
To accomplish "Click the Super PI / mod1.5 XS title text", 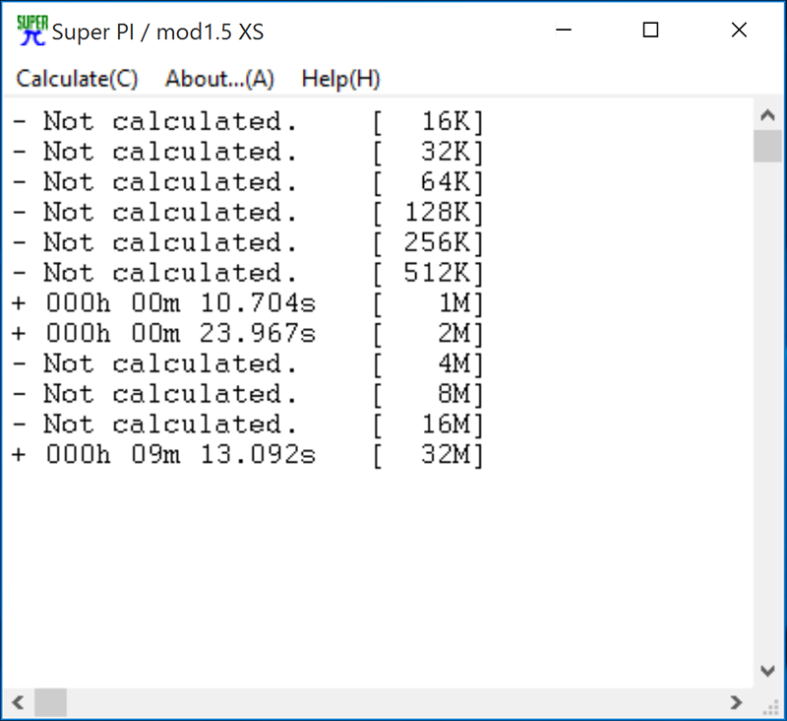I will (157, 32).
